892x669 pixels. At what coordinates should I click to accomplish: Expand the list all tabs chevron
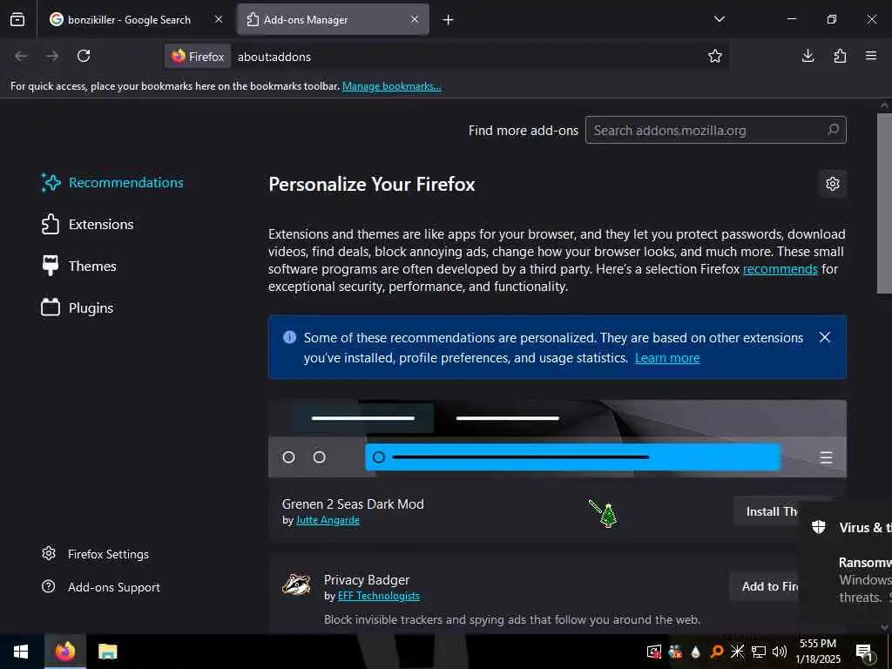719,19
